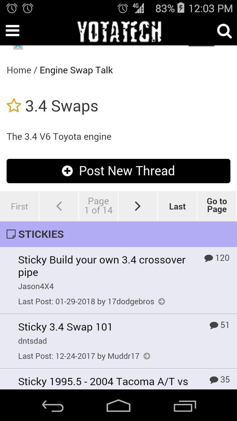This screenshot has height=421, width=237.
Task: Open Sticky 3.4 Swap 101 thread
Action: 65,327
